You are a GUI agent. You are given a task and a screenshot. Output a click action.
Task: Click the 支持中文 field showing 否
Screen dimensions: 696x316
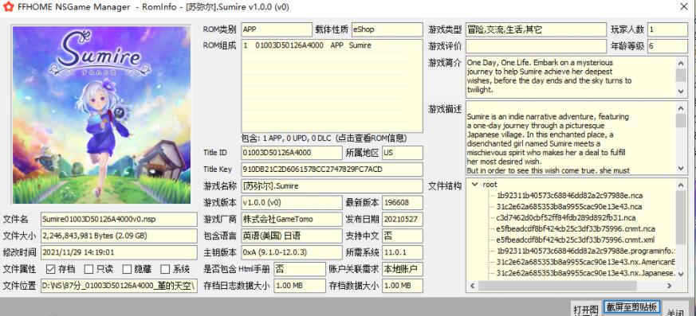[403, 236]
